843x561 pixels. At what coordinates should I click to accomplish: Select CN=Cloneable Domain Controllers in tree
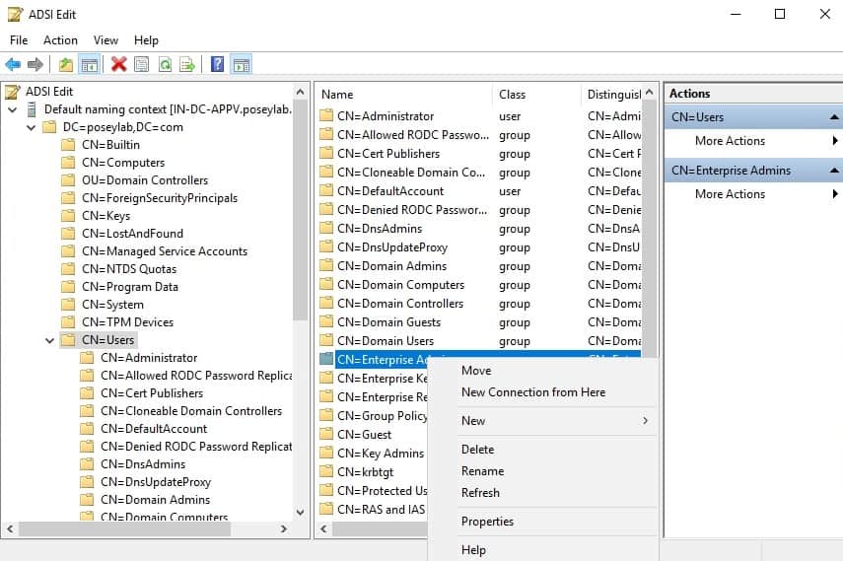(191, 411)
